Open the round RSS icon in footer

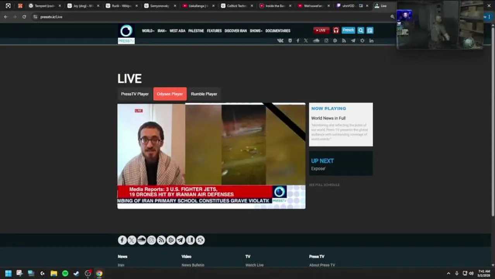tap(161, 240)
